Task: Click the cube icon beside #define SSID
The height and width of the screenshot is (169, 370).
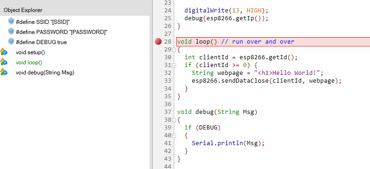Action: (11, 21)
